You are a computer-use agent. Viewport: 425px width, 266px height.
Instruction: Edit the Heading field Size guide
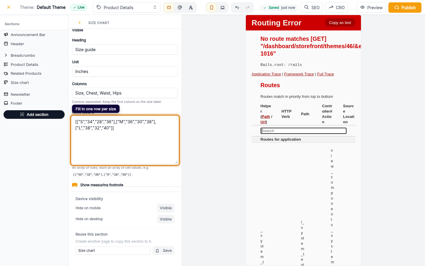125,50
